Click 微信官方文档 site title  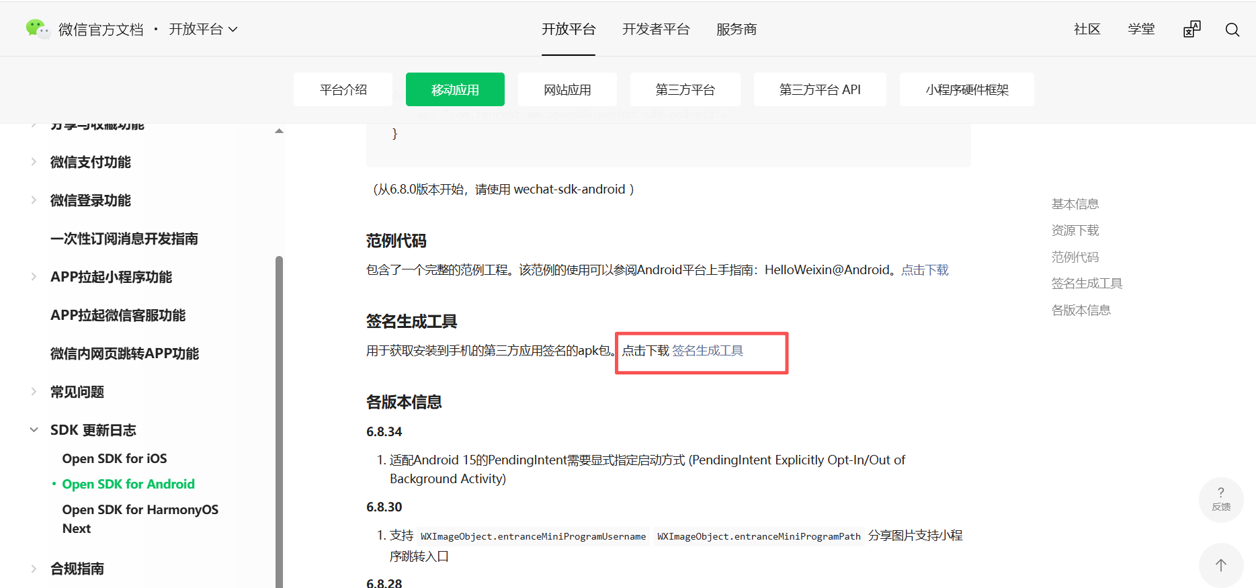[101, 30]
